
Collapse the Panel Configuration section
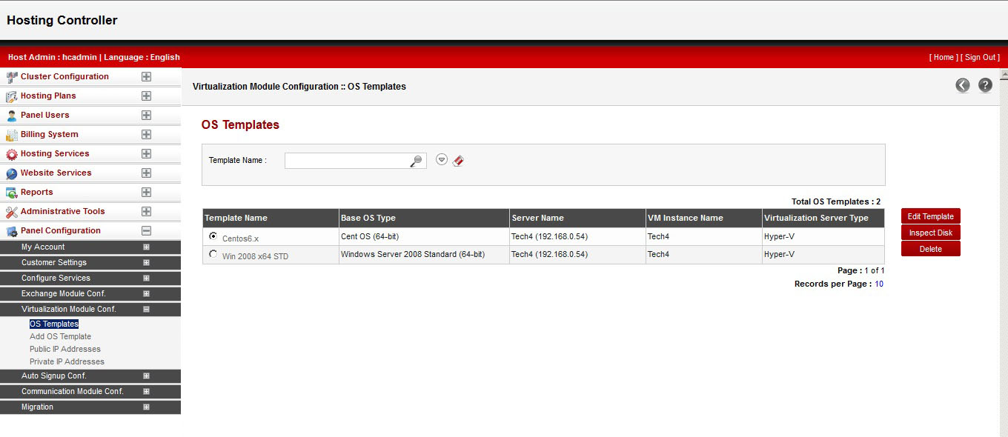click(x=146, y=230)
